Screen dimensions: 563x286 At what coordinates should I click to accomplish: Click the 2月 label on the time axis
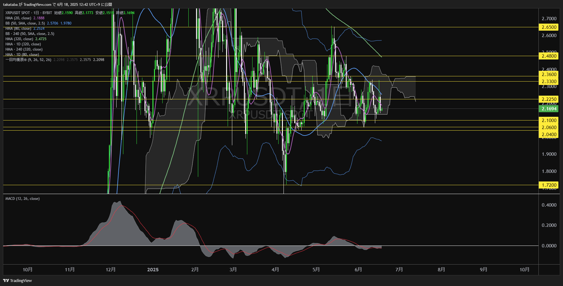(195, 270)
